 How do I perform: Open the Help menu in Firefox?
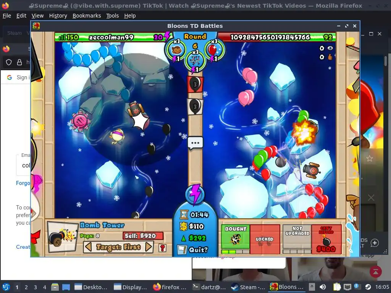coord(130,16)
